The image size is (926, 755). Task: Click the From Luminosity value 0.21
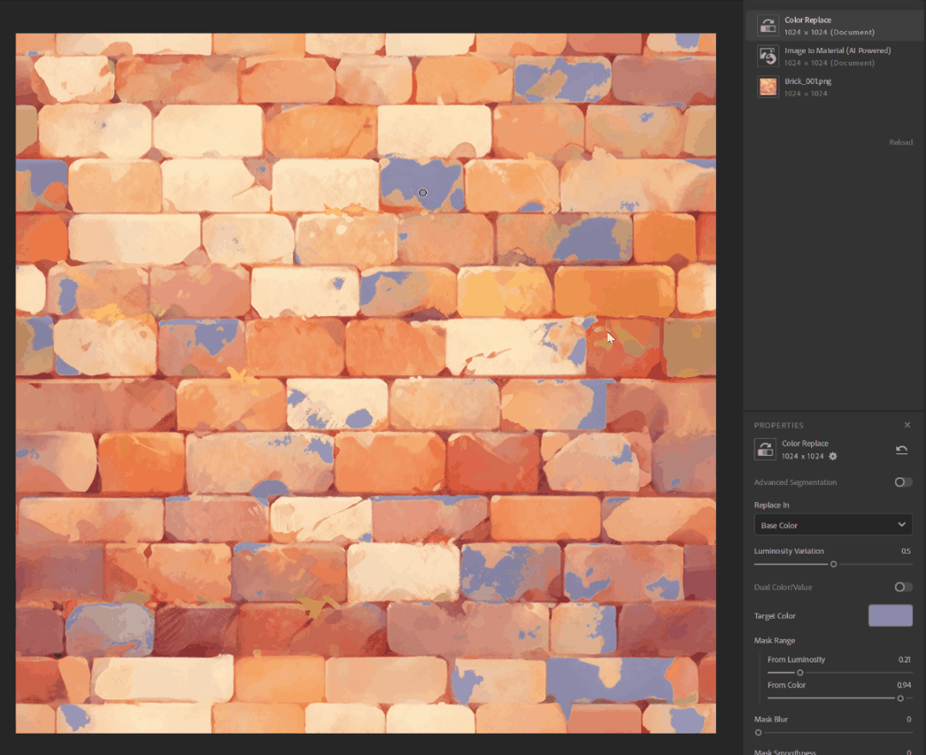905,659
